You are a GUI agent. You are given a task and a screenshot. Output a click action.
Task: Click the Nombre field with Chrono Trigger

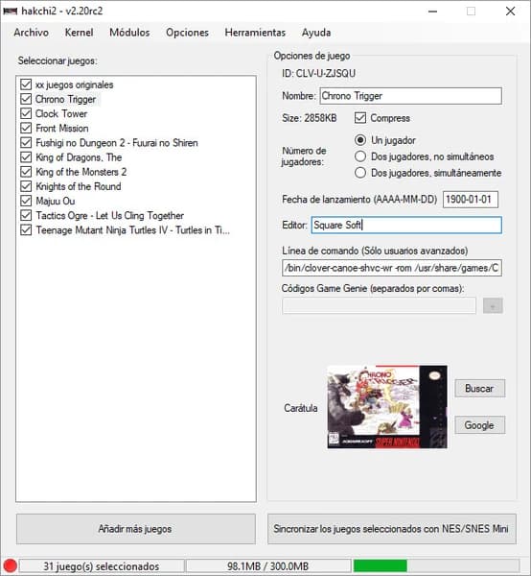410,96
